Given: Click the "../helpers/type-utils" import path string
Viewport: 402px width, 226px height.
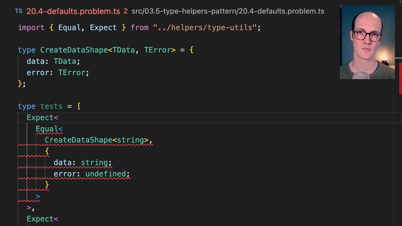Looking at the screenshot, I should pos(205,28).
